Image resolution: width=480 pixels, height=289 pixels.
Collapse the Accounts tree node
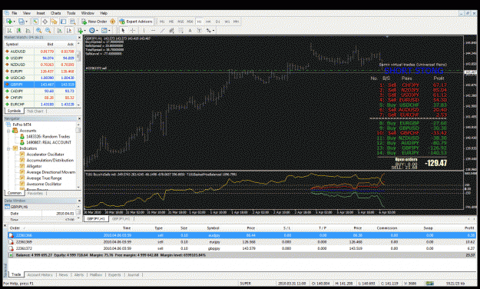(8, 131)
